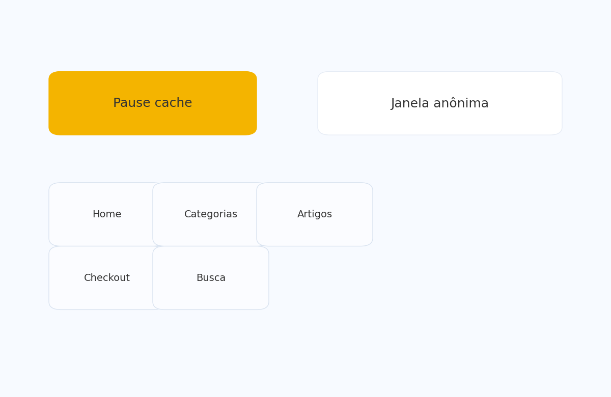611x397 pixels.
Task: Launch an anonymous window via Janela anônima
Action: coord(439,103)
